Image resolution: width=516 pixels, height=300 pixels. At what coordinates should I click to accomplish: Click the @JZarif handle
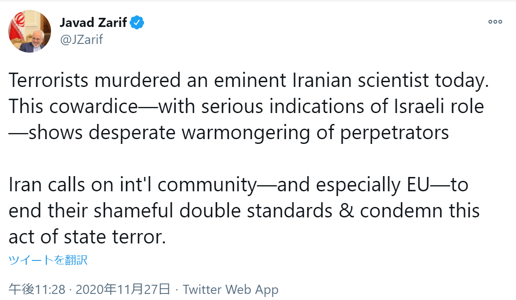(81, 40)
